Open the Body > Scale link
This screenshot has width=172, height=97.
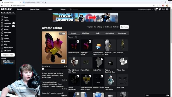point(46,77)
